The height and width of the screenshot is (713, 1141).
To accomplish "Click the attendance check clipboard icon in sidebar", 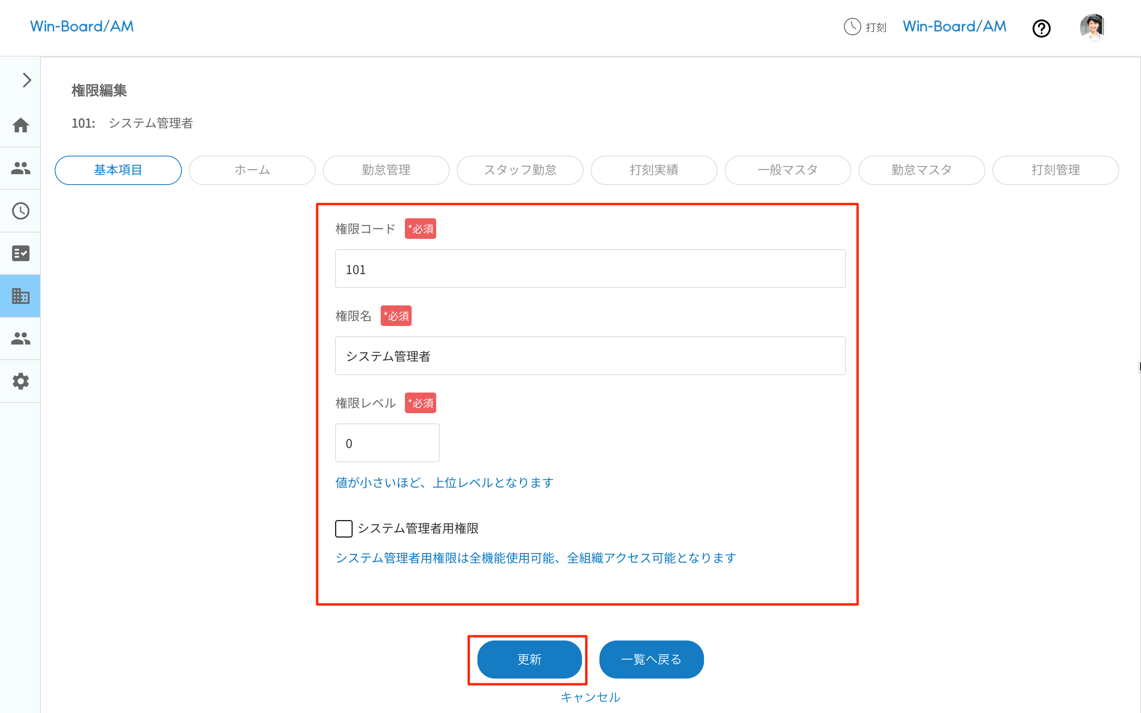I will 21,253.
